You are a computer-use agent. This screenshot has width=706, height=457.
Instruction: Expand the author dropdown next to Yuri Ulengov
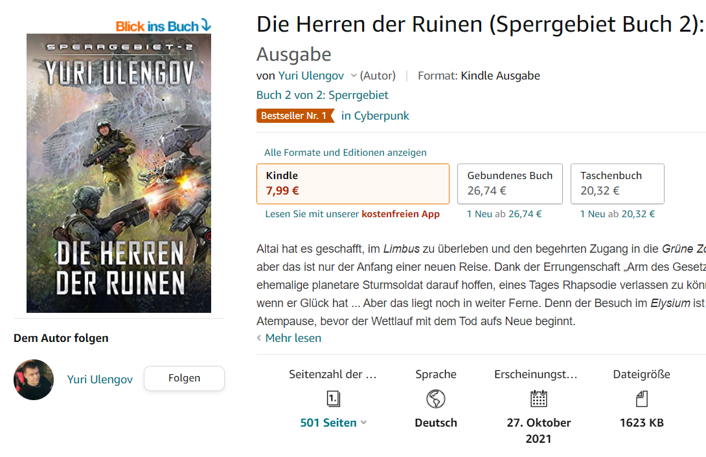(354, 76)
